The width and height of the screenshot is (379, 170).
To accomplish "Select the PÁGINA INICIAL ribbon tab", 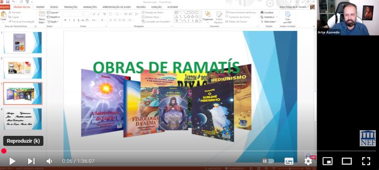I will pyautogui.click(x=22, y=7).
